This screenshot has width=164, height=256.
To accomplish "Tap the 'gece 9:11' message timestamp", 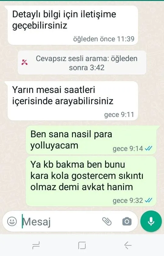I will click(119, 114).
